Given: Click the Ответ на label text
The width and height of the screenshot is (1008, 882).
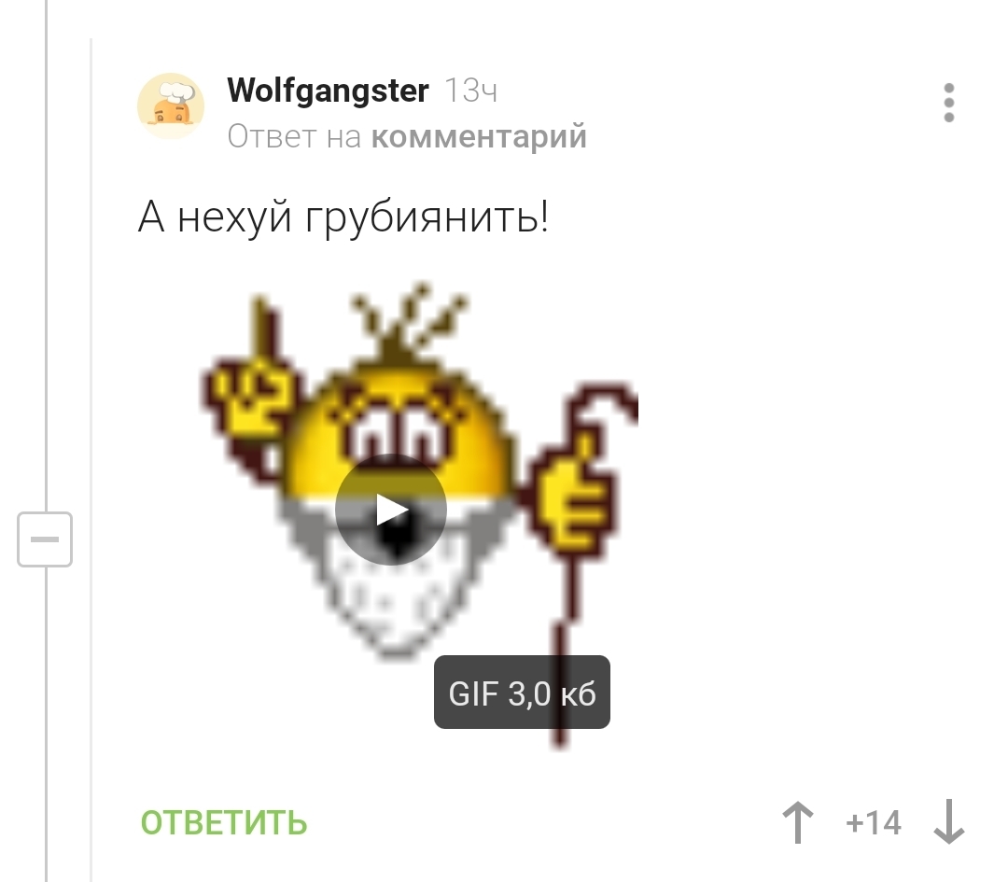Looking at the screenshot, I should [294, 137].
